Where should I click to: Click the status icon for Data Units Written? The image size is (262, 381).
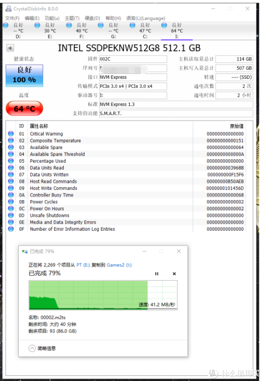pos(11,174)
